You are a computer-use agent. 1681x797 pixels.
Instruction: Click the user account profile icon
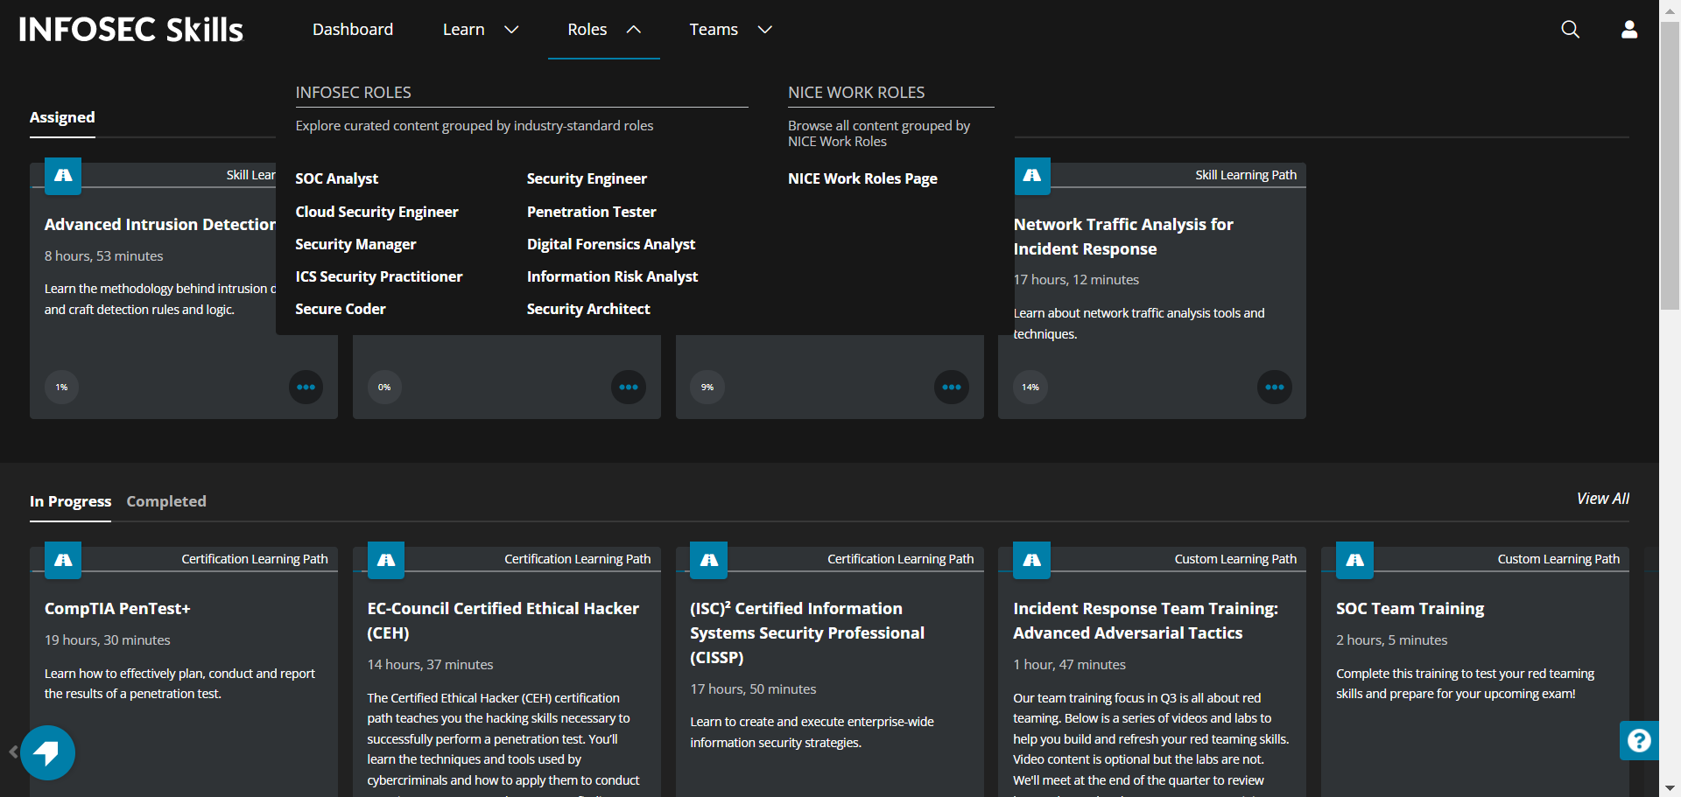(1628, 30)
